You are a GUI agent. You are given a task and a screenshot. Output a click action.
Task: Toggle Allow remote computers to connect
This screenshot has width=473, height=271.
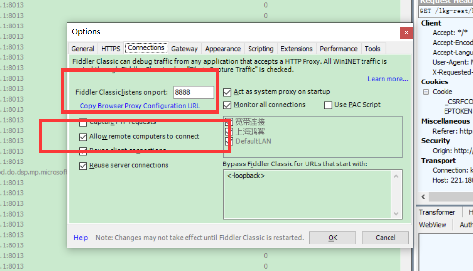(83, 137)
